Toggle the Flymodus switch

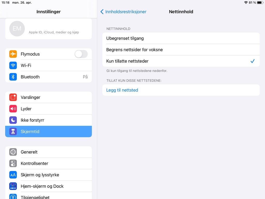click(81, 54)
